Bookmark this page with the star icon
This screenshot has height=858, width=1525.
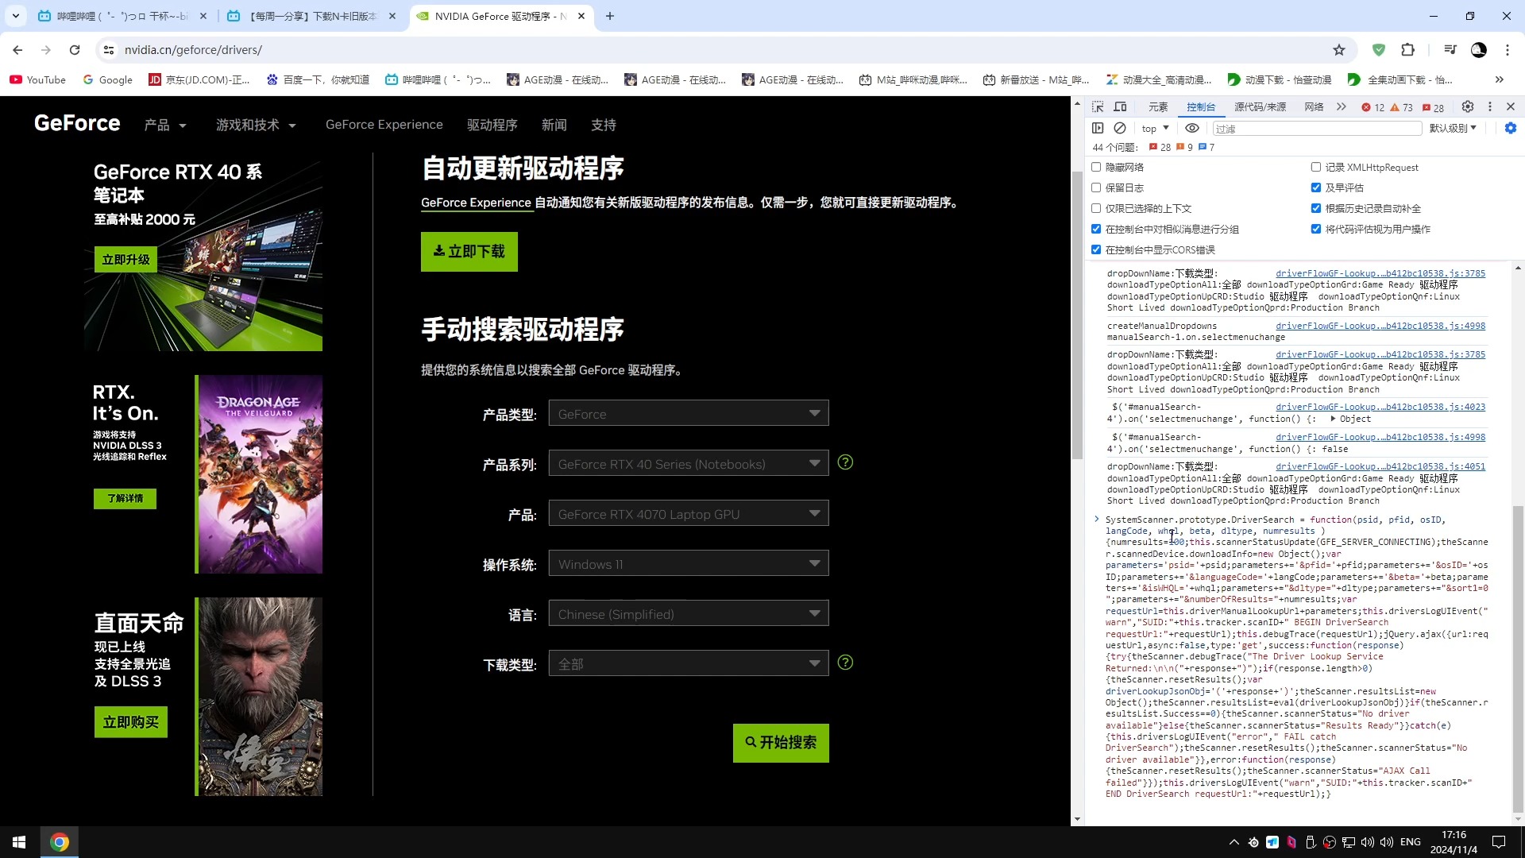1339,49
